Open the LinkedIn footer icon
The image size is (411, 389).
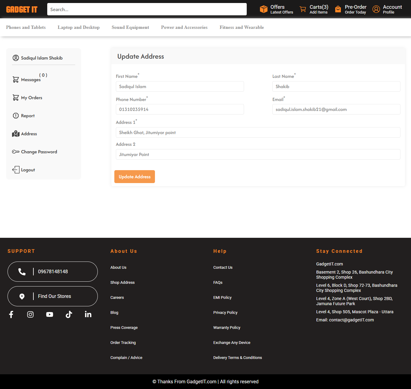coord(88,314)
